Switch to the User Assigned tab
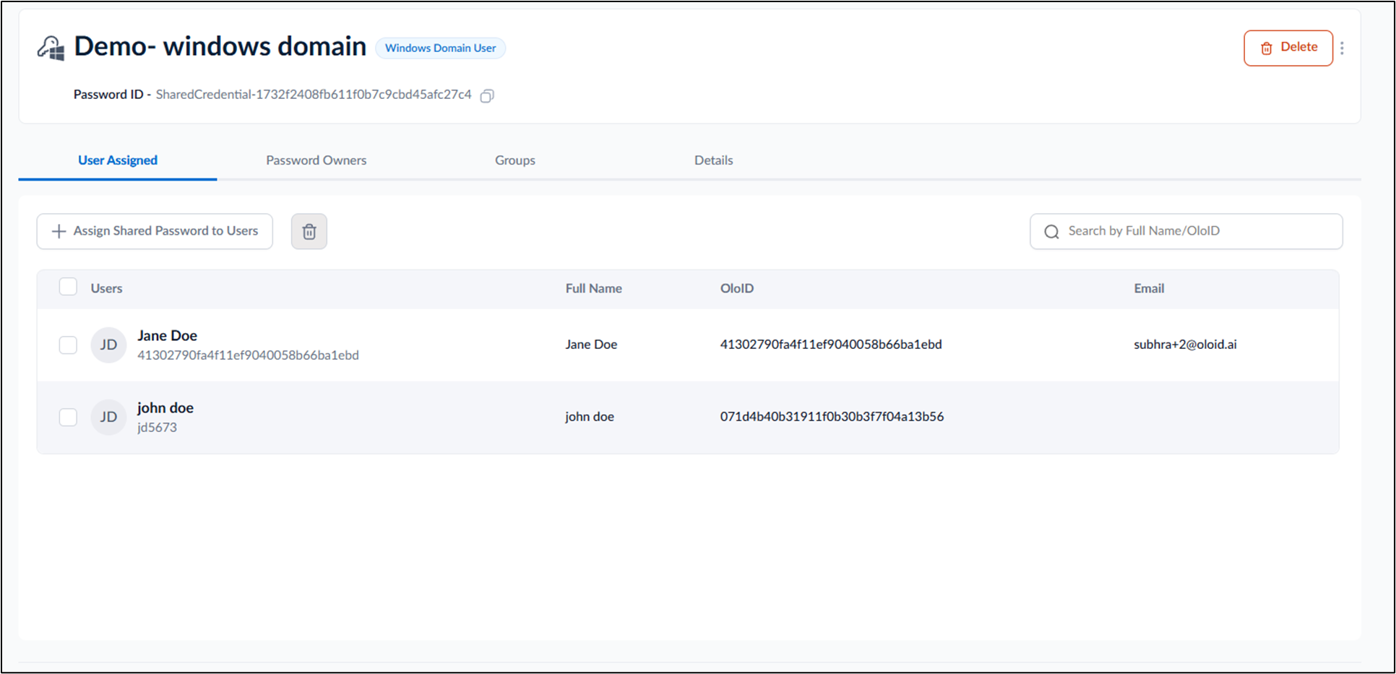 [x=118, y=160]
